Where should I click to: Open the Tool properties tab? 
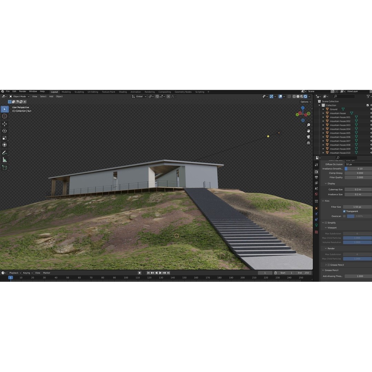pos(316,165)
